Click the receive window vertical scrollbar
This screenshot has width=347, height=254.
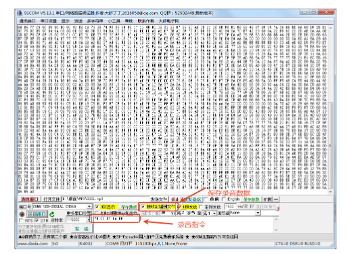pyautogui.click(x=331, y=109)
